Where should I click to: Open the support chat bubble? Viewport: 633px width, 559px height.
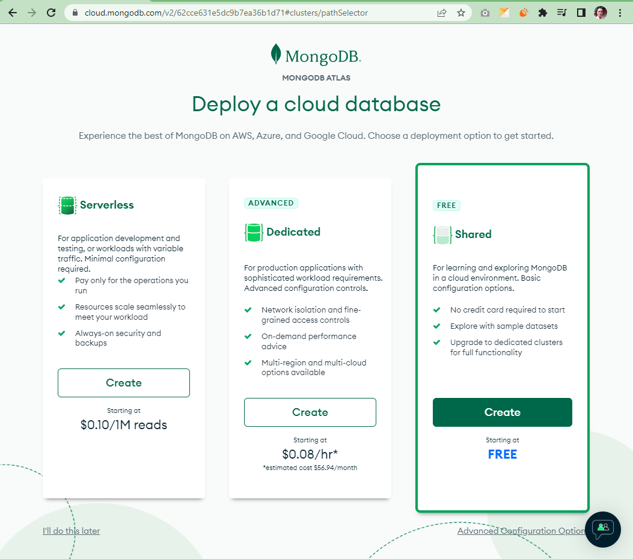(603, 530)
